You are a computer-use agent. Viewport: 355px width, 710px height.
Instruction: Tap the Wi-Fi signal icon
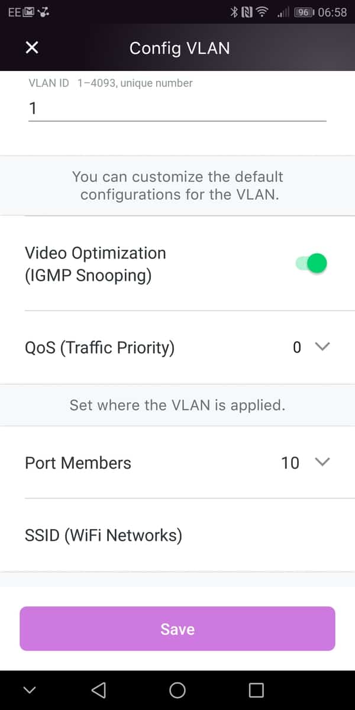[x=262, y=12]
